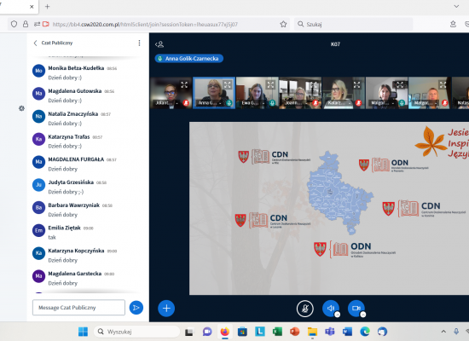The width and height of the screenshot is (469, 341).
Task: Click the Firefox icon in the taskbar
Action: 225,332
